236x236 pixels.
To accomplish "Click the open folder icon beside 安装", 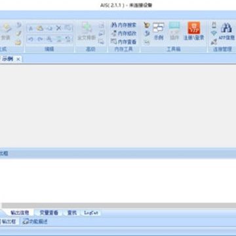I will [x=18, y=42].
